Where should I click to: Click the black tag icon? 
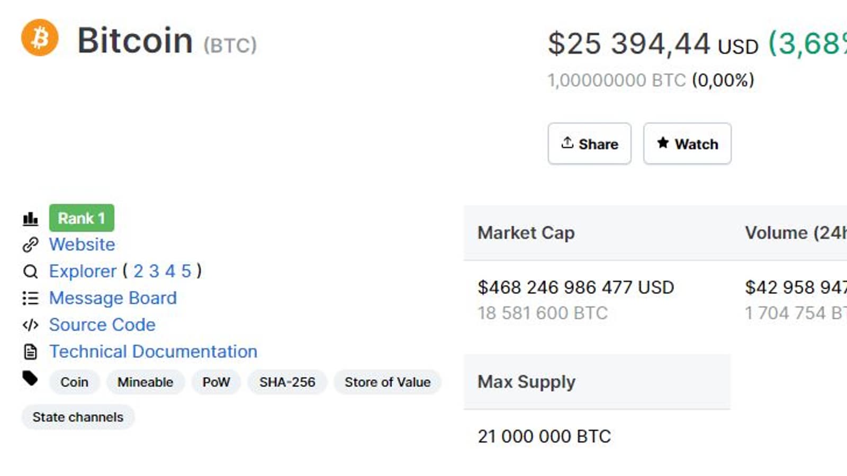(x=30, y=379)
